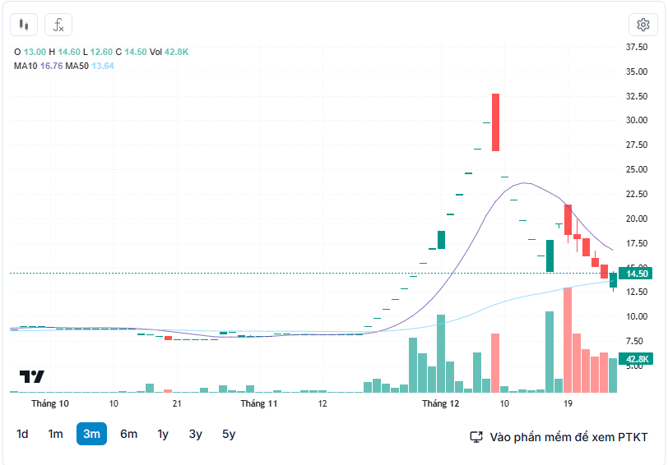The image size is (668, 465).
Task: Switch to 6m time range
Action: point(128,434)
